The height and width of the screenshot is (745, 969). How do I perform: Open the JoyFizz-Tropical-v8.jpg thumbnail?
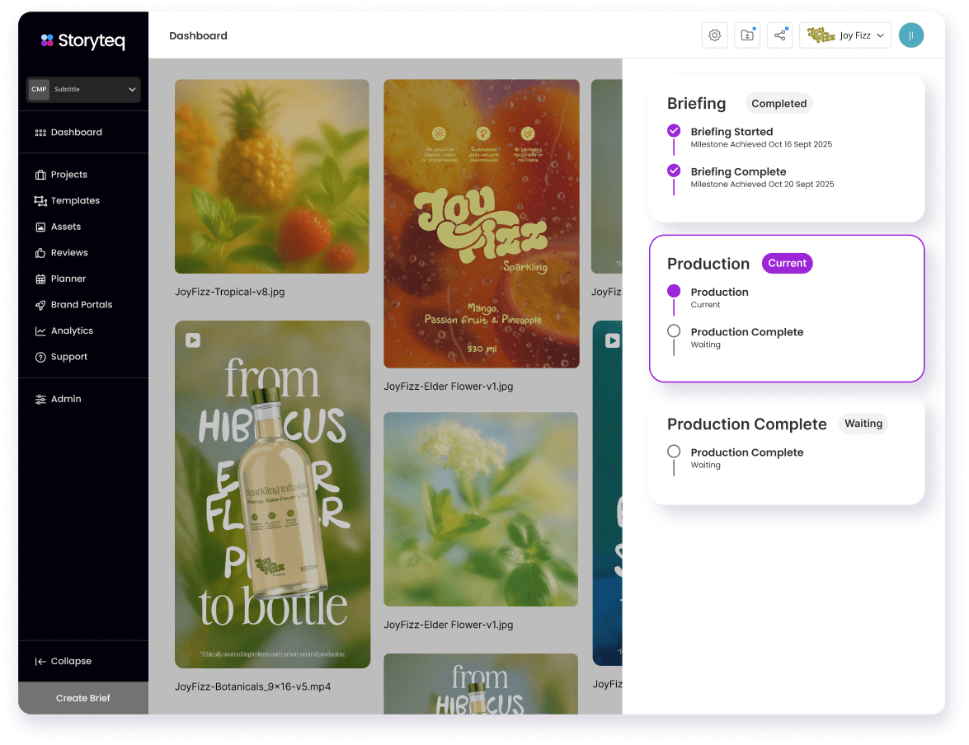(271, 176)
